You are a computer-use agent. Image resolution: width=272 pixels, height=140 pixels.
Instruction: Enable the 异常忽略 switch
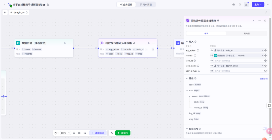click(x=265, y=129)
